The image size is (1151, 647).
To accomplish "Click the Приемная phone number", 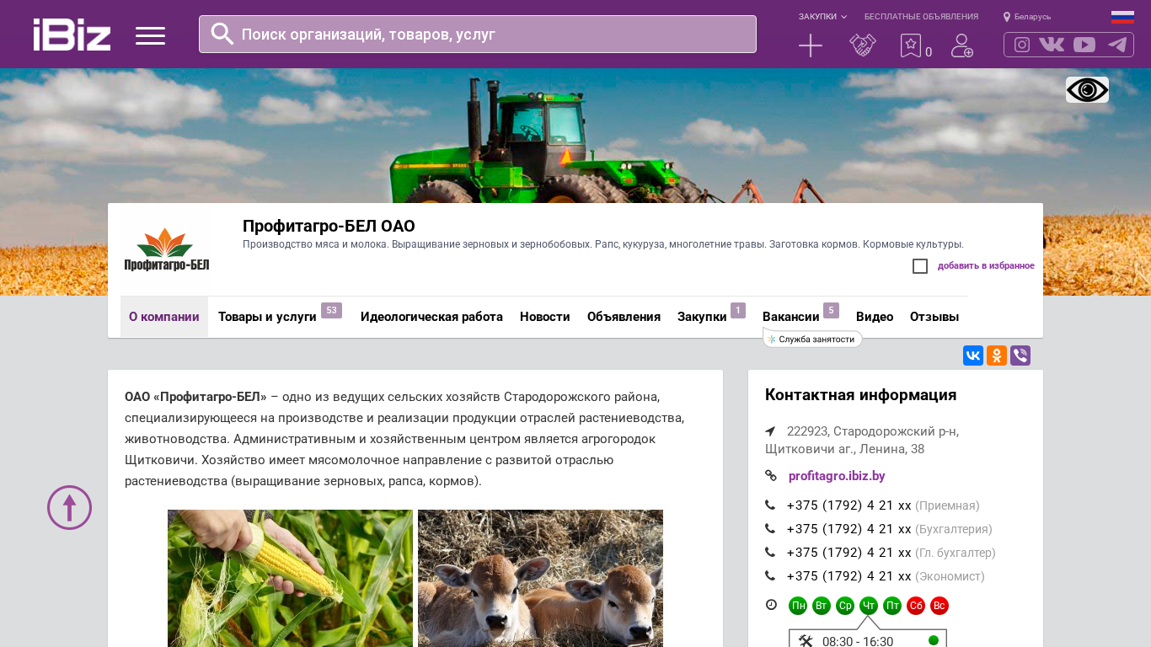I will [x=849, y=505].
